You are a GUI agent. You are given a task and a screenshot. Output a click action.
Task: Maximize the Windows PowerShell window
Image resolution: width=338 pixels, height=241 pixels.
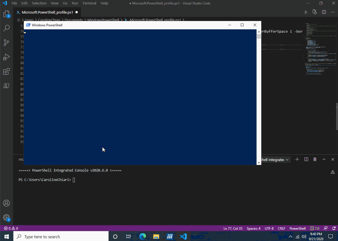(242, 25)
